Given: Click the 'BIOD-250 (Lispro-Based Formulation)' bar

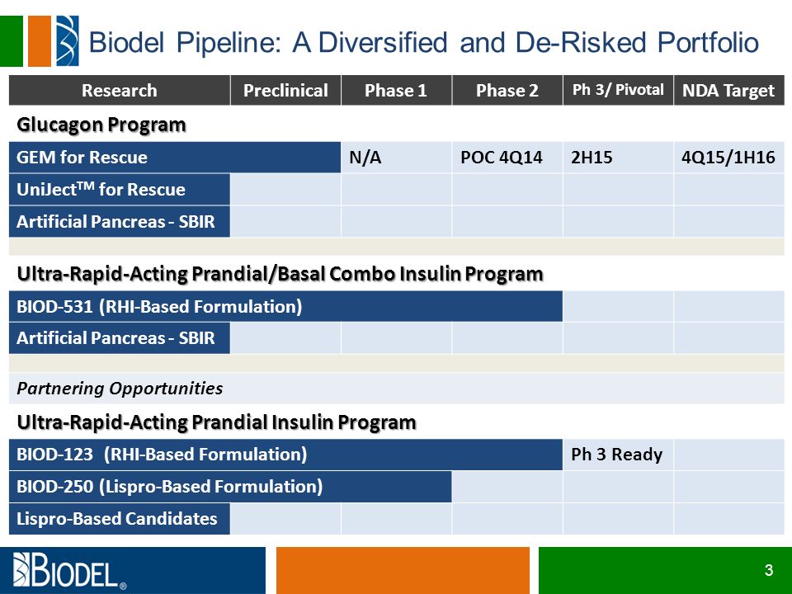Looking at the screenshot, I should point(230,487).
